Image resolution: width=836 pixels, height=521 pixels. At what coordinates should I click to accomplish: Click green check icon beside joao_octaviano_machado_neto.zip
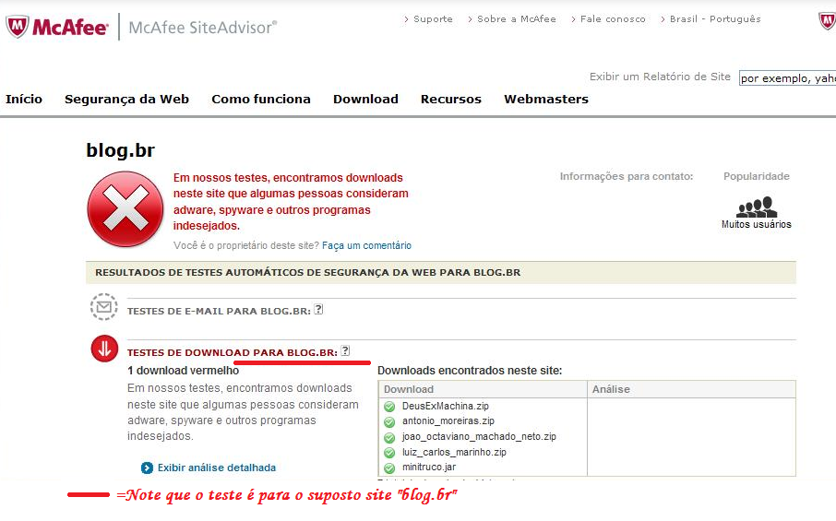(x=389, y=437)
